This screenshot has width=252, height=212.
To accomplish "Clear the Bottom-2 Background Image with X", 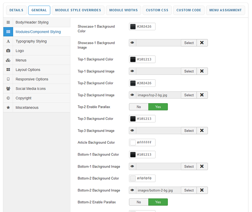I will tap(202, 190).
